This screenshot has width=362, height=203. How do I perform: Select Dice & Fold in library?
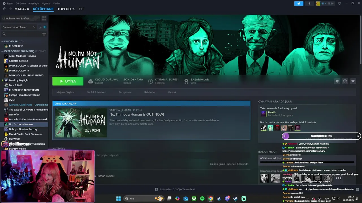point(15,85)
